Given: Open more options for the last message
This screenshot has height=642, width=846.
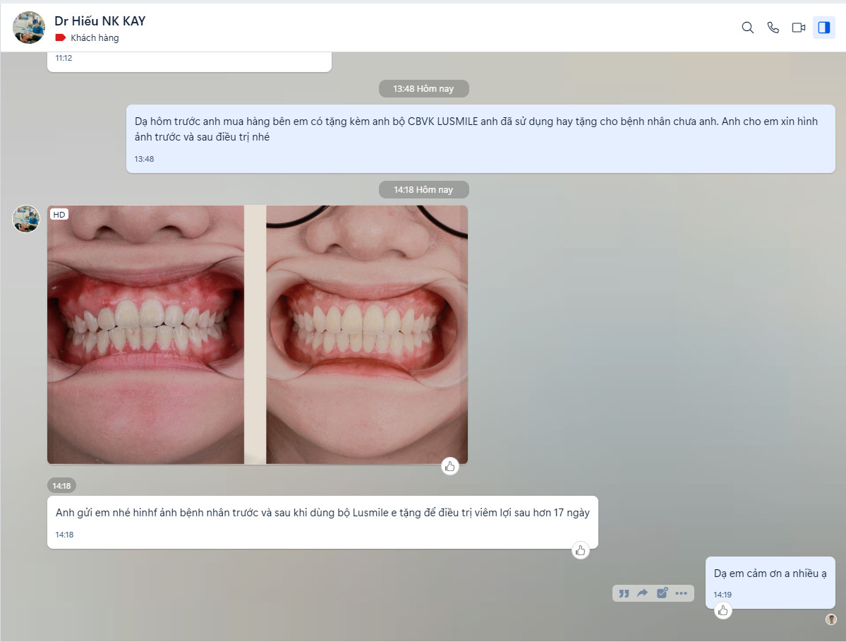Looking at the screenshot, I should (x=681, y=593).
